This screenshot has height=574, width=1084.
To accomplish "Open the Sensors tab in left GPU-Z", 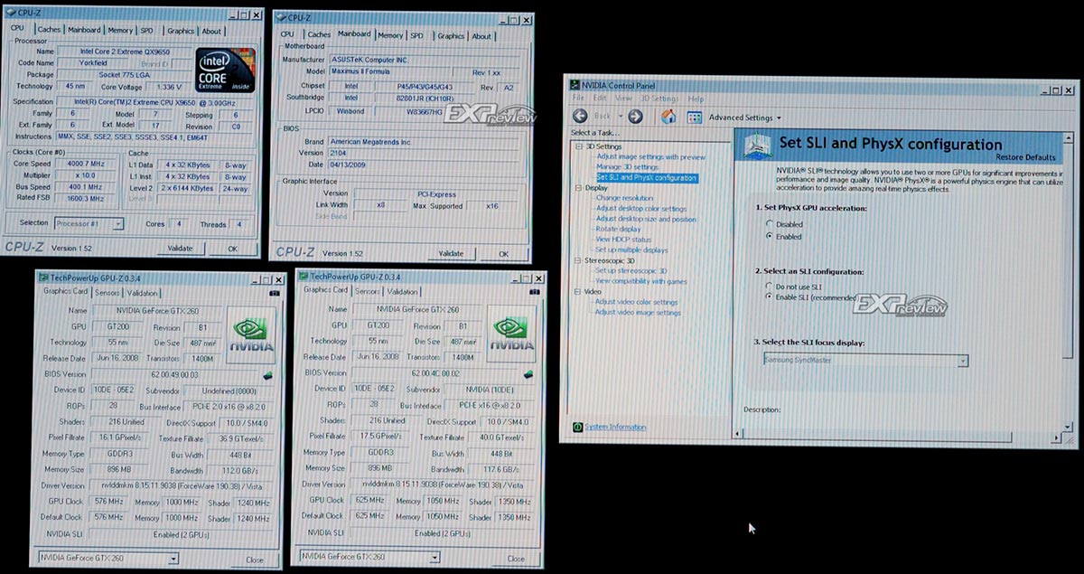I will click(107, 293).
